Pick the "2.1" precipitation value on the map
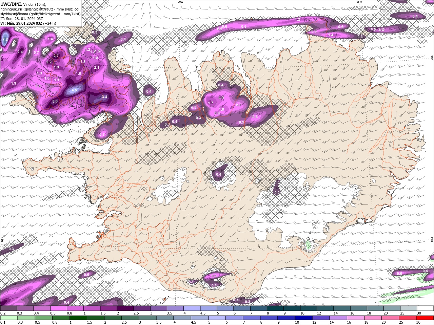This screenshot has height=325, width=434. coord(97,67)
